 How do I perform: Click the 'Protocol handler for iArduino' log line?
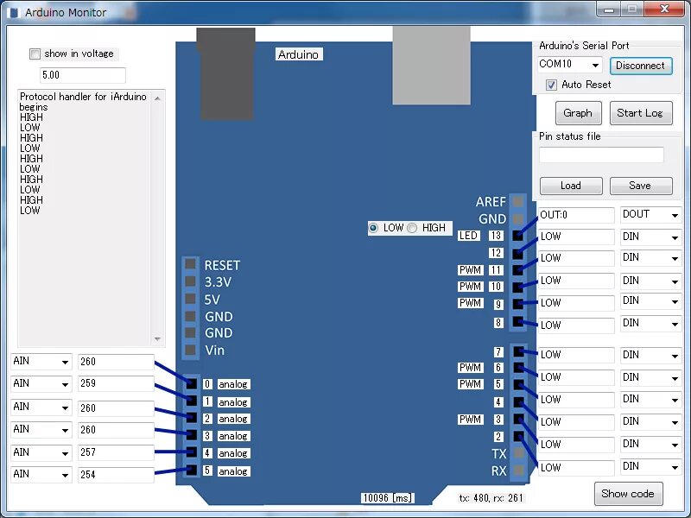83,97
